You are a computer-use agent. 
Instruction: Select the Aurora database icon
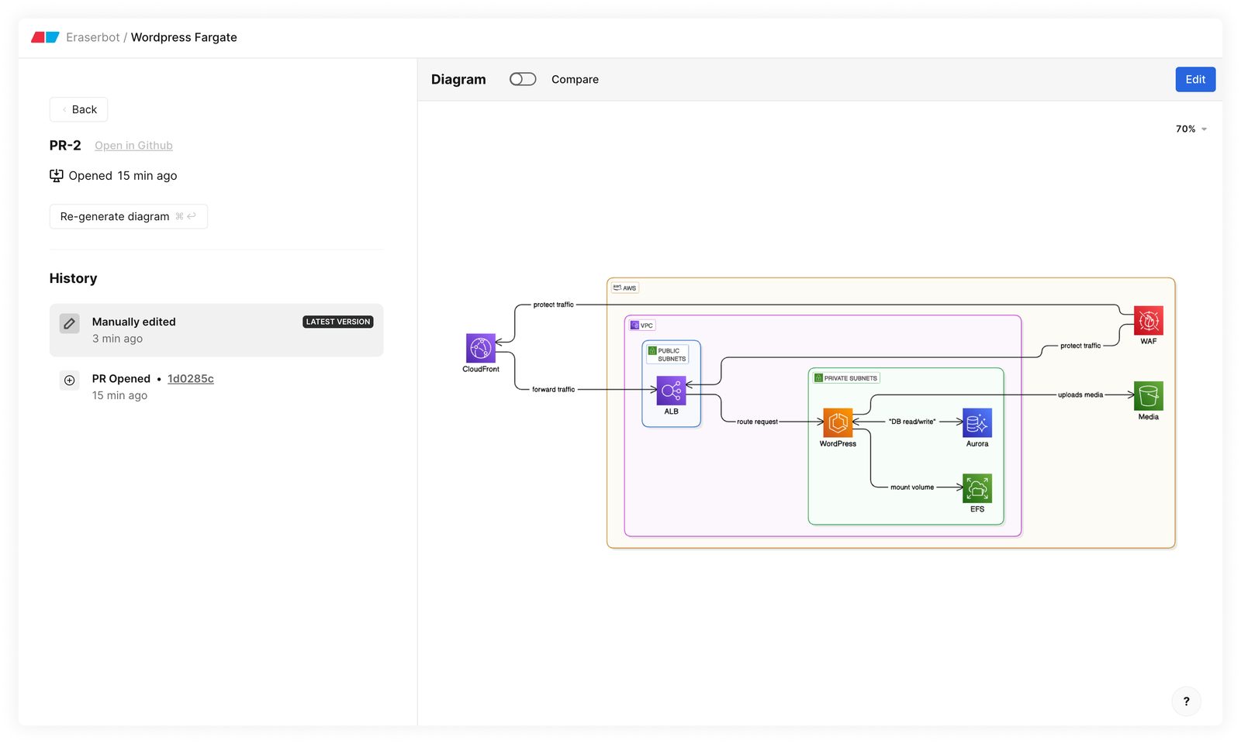[x=977, y=423]
